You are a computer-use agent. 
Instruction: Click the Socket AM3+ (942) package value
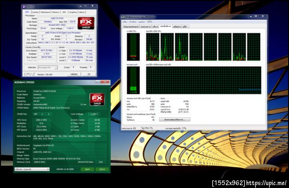57,25
